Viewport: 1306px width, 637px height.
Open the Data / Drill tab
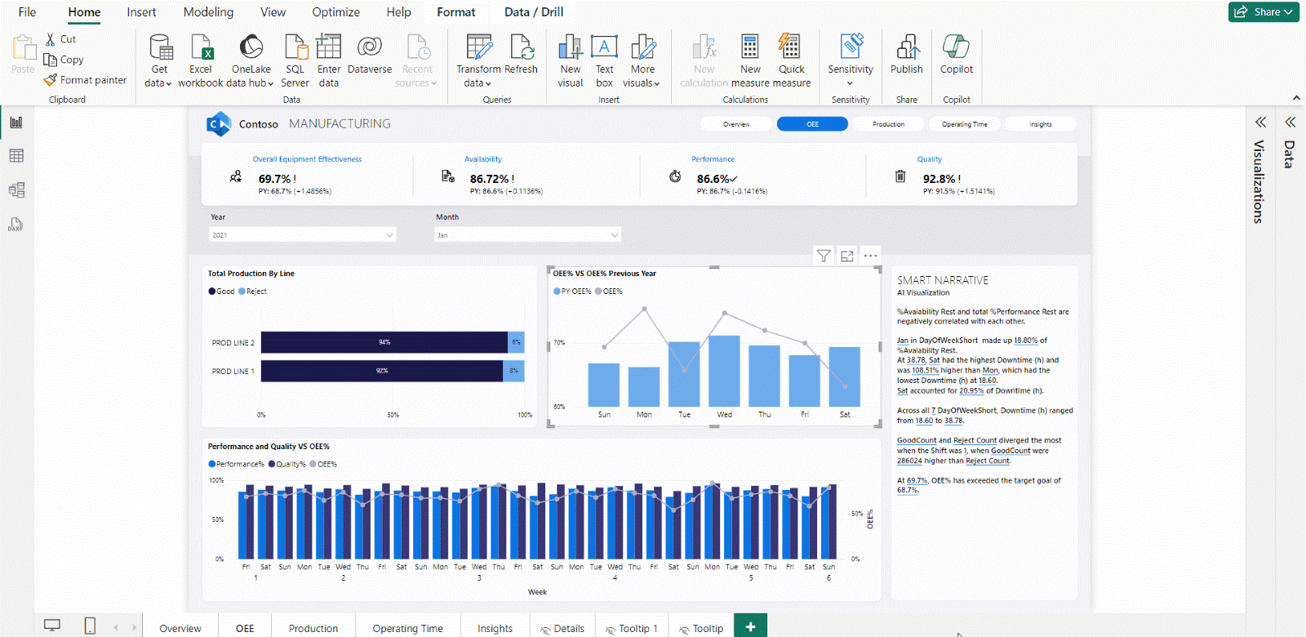(534, 12)
